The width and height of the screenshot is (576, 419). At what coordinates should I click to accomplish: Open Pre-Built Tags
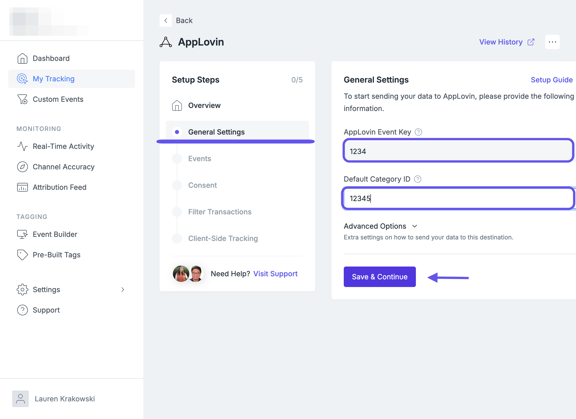point(72,255)
